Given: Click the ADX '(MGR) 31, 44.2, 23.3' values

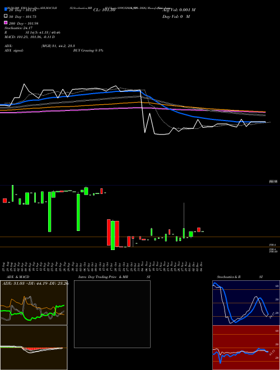Looking at the screenshot, I should point(58,46).
